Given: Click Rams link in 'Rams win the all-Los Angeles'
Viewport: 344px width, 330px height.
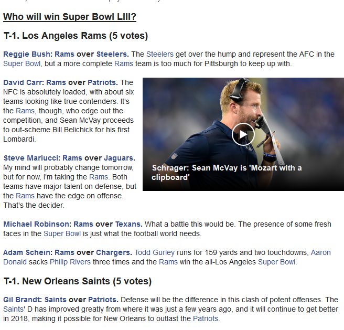Looking at the screenshot, I should point(168,262).
